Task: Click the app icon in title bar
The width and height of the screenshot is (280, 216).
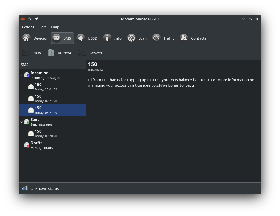Action: pos(23,19)
